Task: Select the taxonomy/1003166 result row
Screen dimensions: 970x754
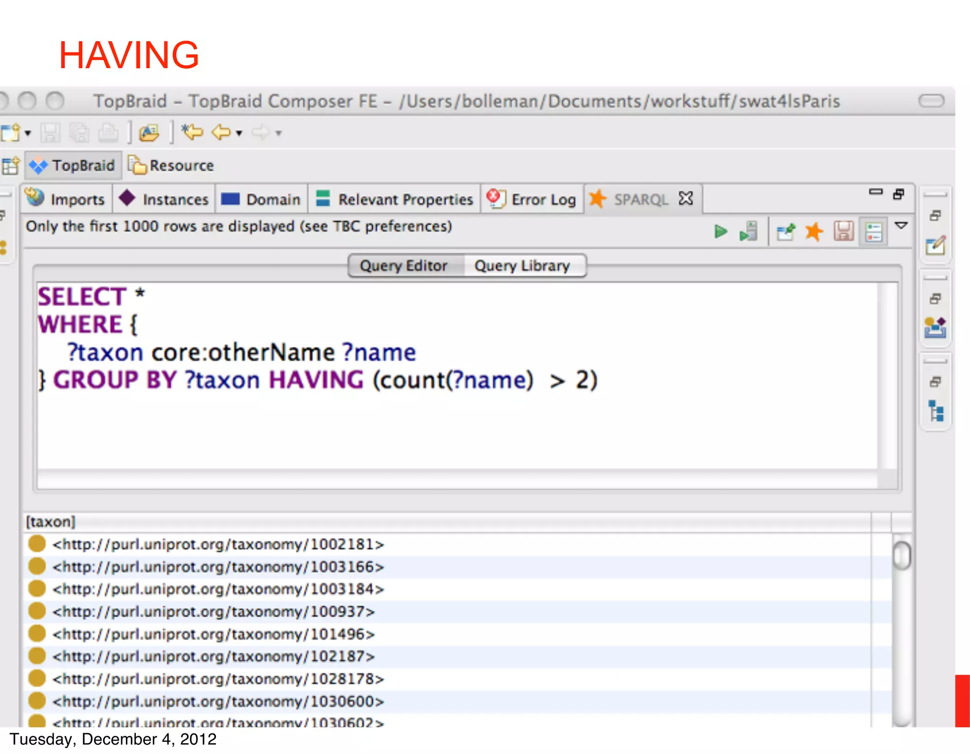Action: (218, 567)
